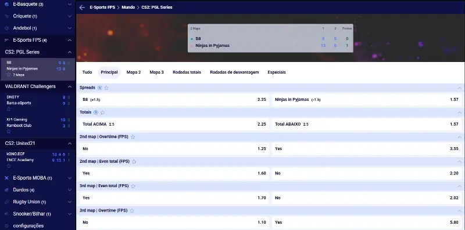Select the Principal tab
The width and height of the screenshot is (465, 230).
point(109,72)
